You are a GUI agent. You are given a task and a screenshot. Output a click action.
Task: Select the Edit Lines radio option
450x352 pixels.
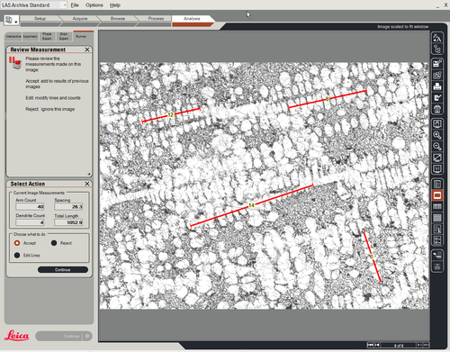(x=17, y=255)
